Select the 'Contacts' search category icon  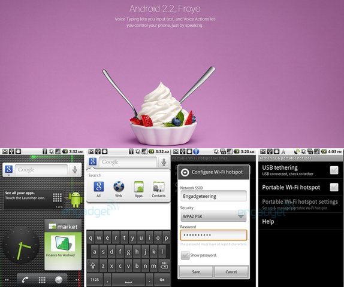(x=159, y=187)
